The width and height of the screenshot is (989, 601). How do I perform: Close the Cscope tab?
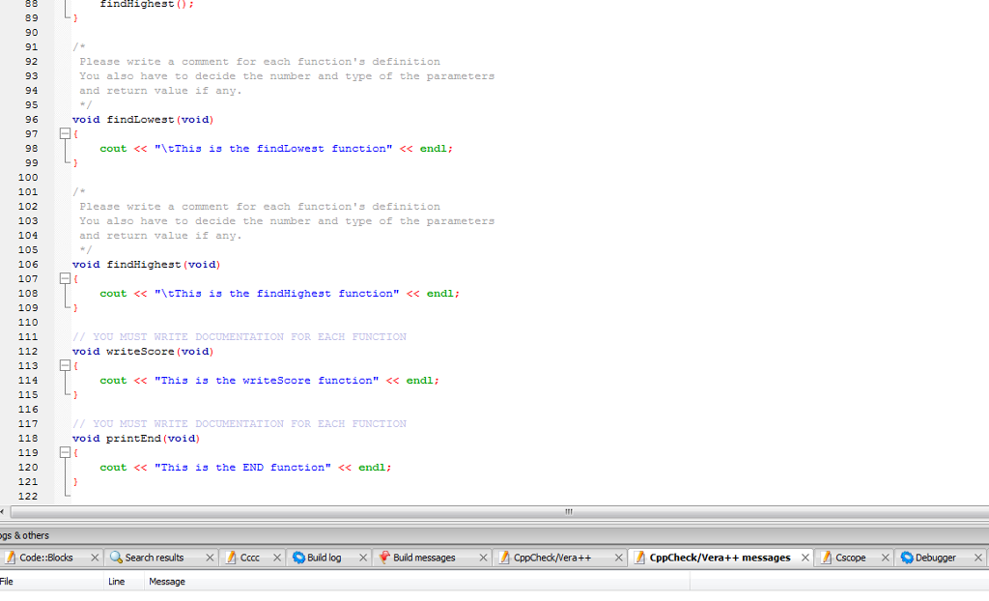point(886,558)
